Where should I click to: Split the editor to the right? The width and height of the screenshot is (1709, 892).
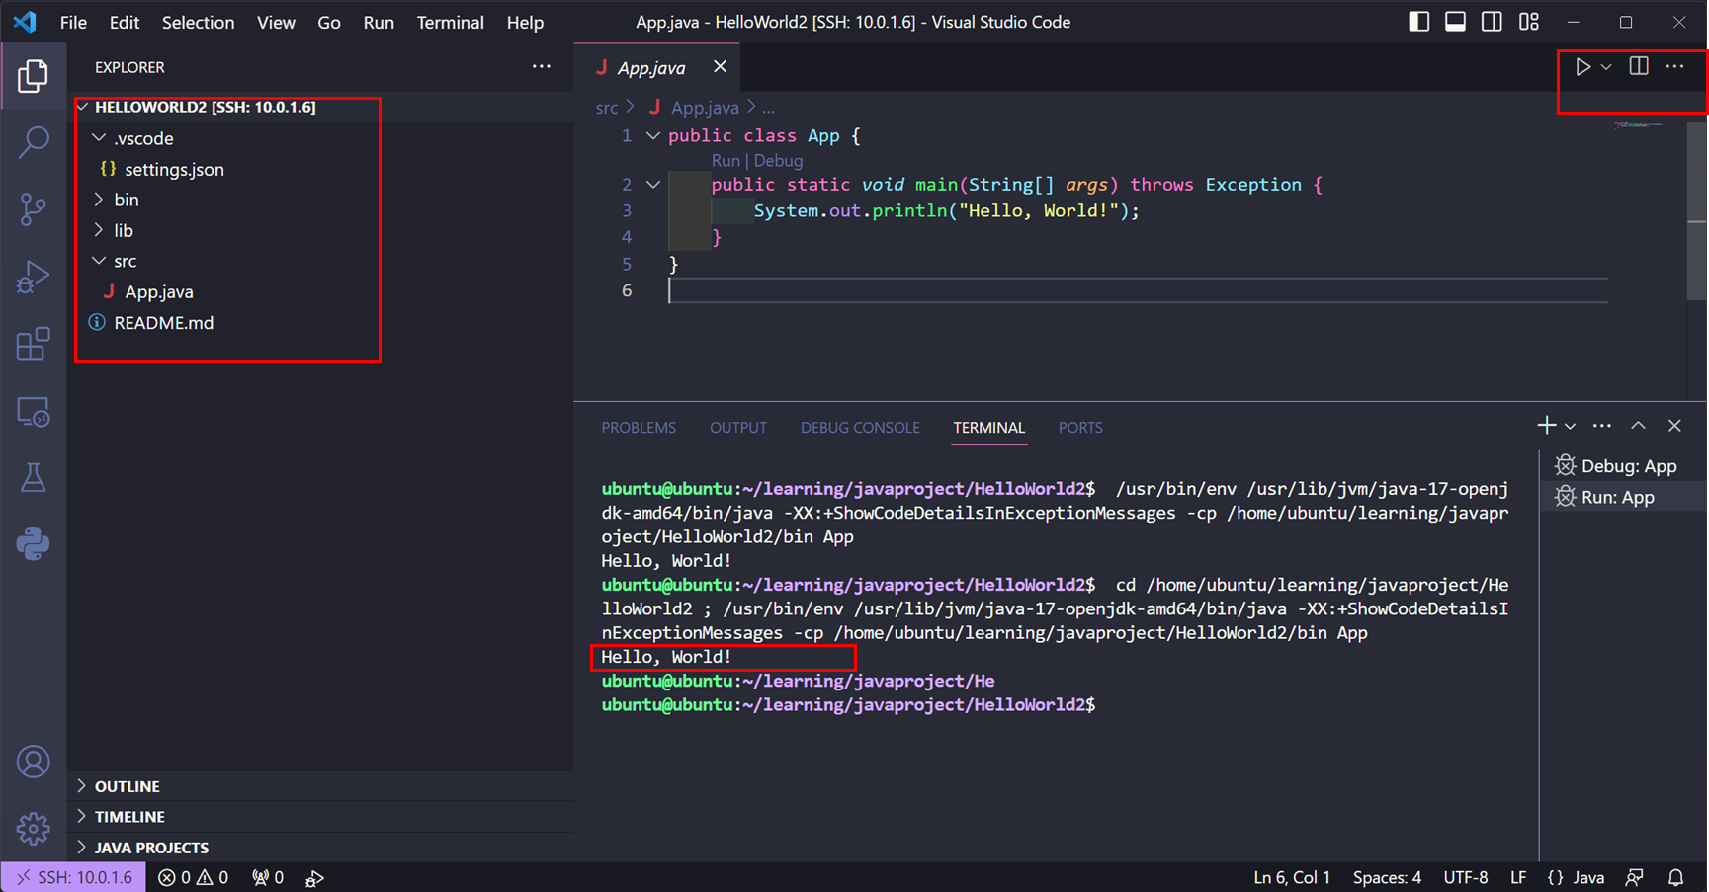[x=1639, y=66]
